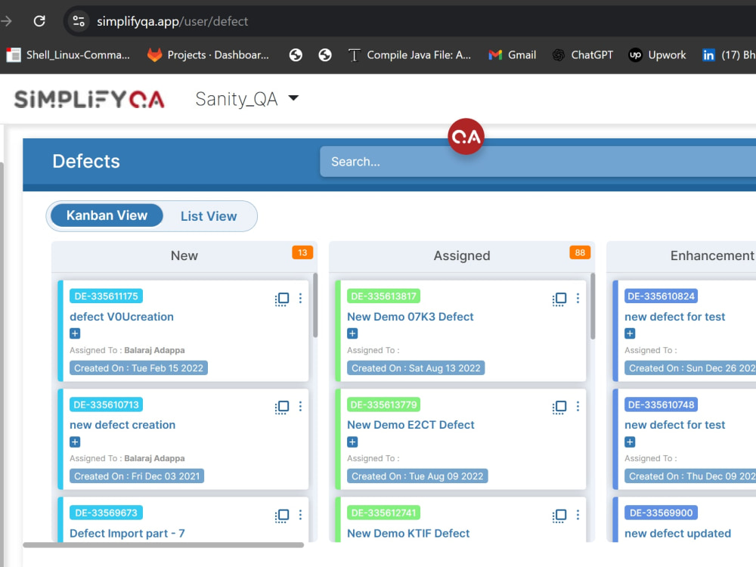Click the New column count badge 13
The width and height of the screenshot is (756, 567).
tap(302, 253)
